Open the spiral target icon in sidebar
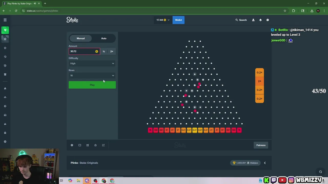This screenshot has height=184, width=328. 5,66
